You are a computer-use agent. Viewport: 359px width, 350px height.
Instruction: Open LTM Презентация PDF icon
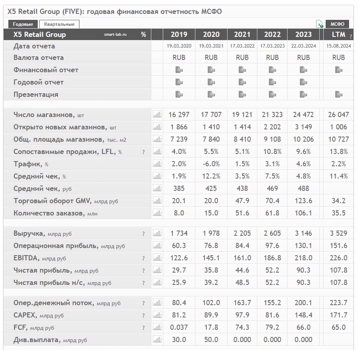pos(339,94)
